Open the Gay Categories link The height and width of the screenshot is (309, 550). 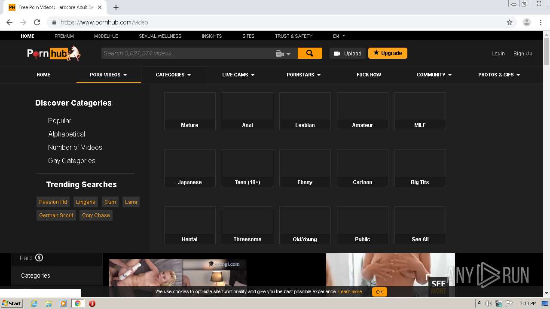tap(72, 161)
